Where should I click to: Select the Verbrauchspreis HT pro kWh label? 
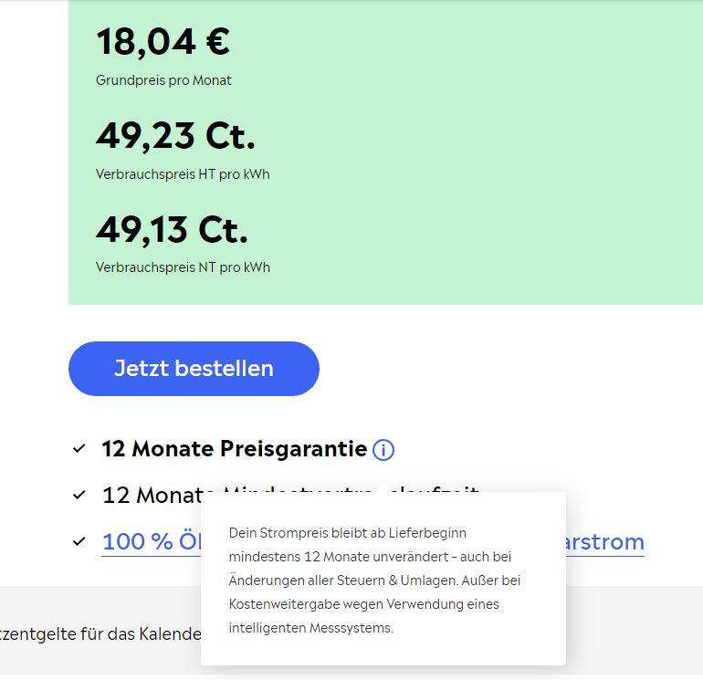183,174
